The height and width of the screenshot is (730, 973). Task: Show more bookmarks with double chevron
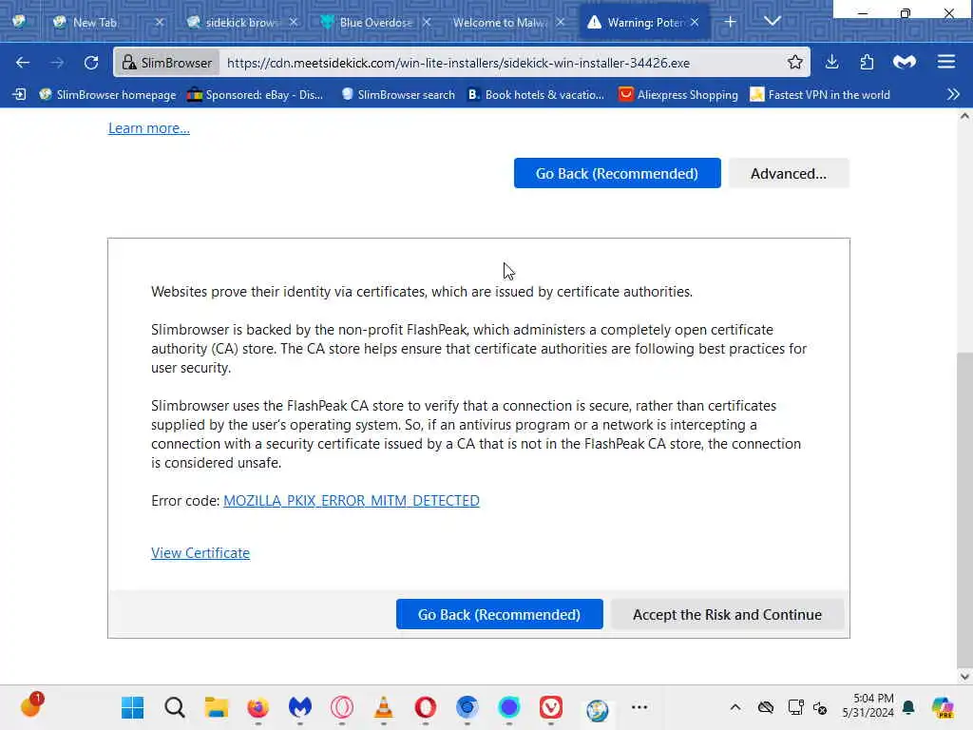pyautogui.click(x=954, y=94)
